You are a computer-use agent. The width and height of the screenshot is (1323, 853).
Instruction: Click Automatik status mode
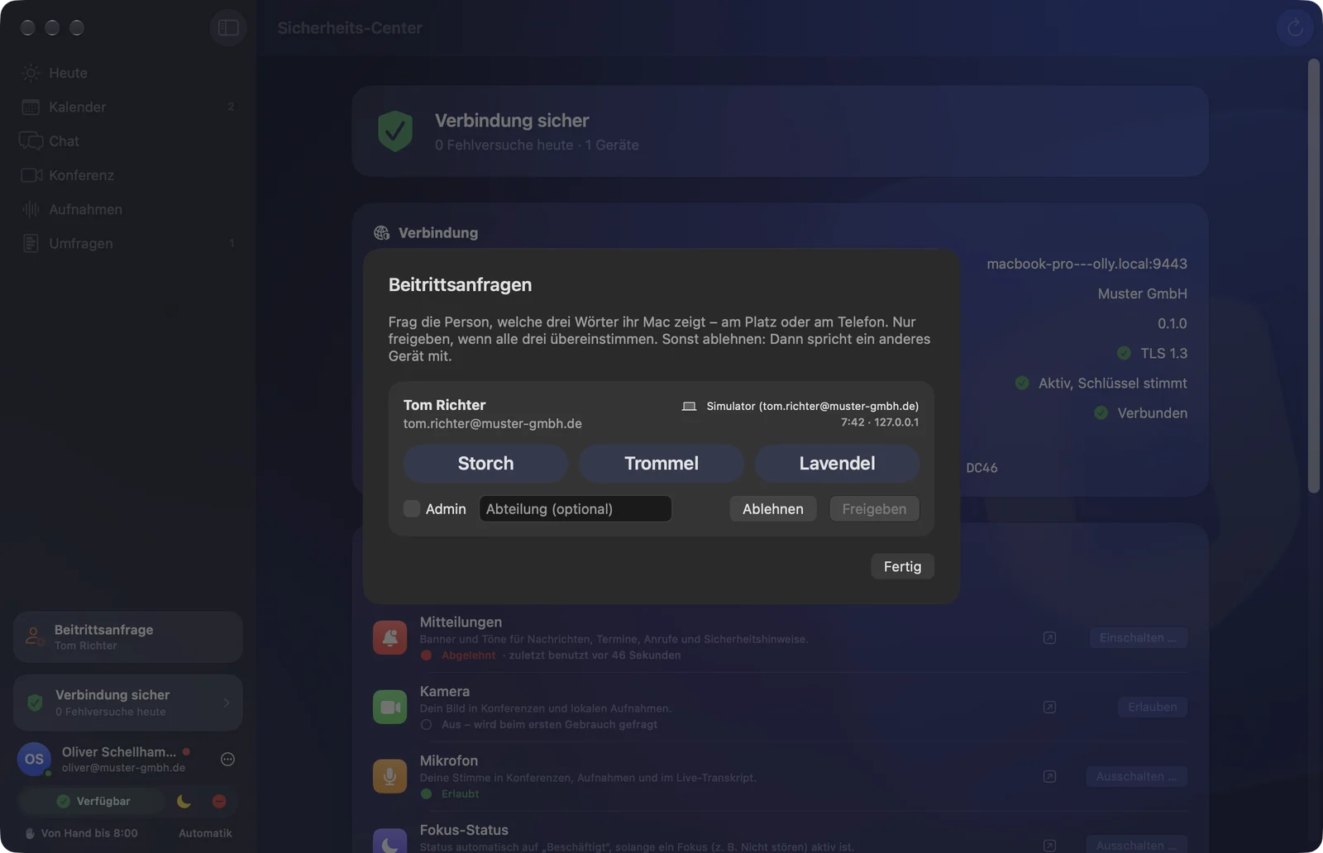(x=205, y=834)
